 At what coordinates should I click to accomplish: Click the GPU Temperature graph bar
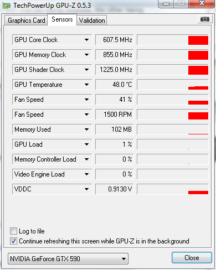click(173, 85)
